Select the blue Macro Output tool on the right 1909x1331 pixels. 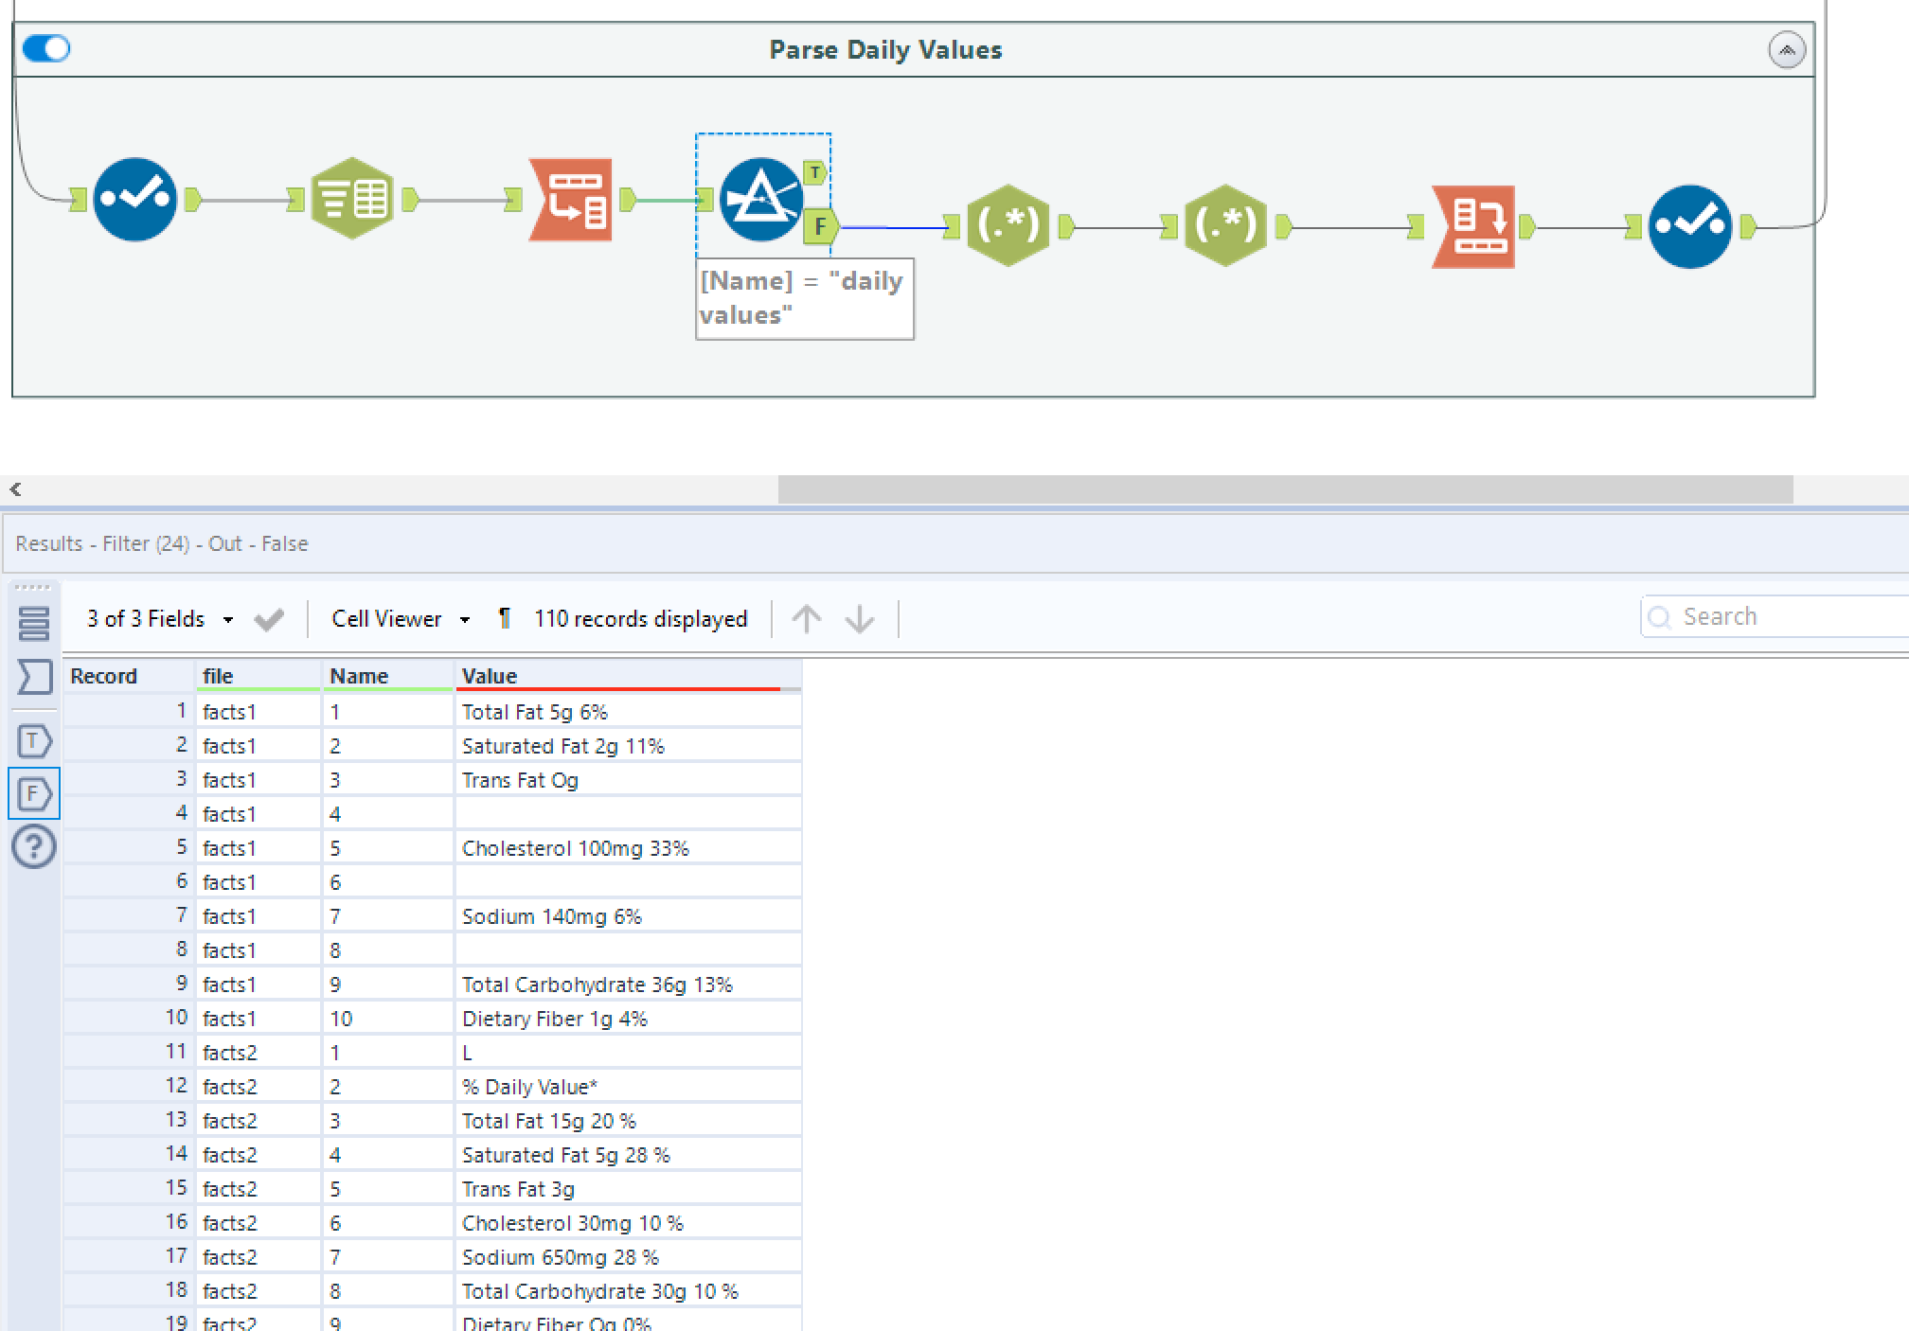tap(1691, 225)
